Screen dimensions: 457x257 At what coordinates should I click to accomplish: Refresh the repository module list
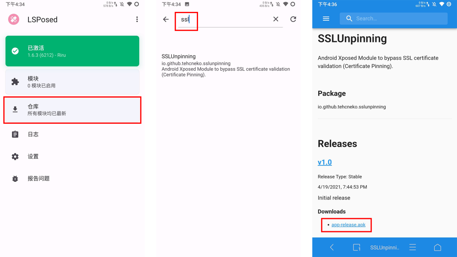pyautogui.click(x=293, y=19)
